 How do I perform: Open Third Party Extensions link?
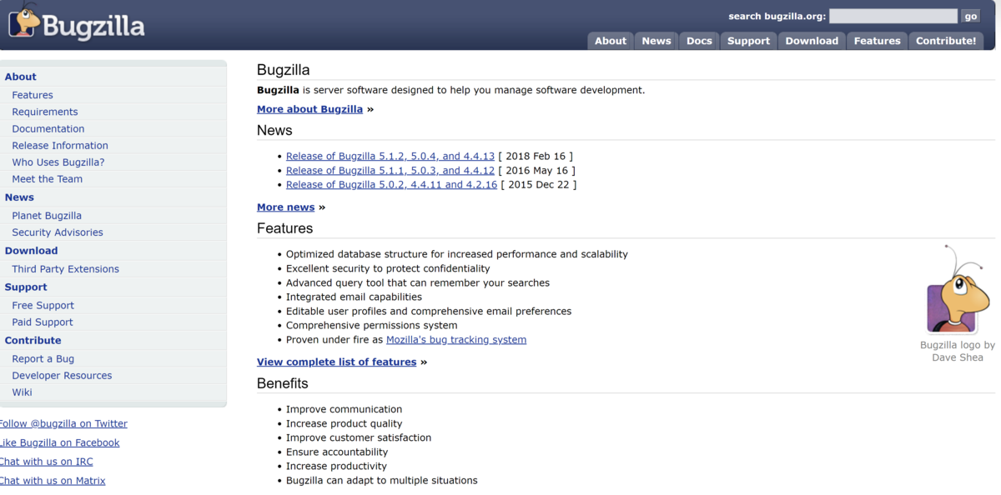[x=66, y=269]
